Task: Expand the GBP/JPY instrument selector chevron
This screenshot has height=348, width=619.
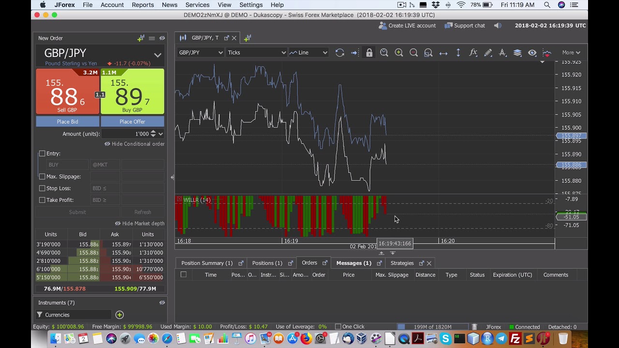Action: 158,55
